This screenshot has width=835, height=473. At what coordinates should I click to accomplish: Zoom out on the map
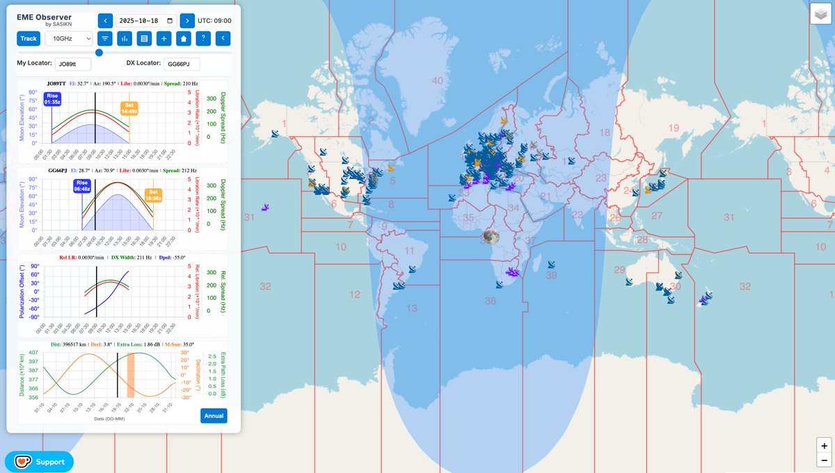[x=823, y=460]
